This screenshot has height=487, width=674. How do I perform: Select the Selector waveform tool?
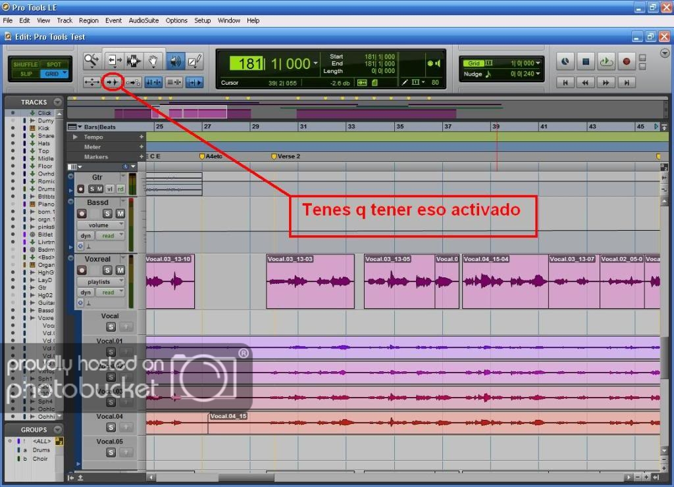(134, 61)
